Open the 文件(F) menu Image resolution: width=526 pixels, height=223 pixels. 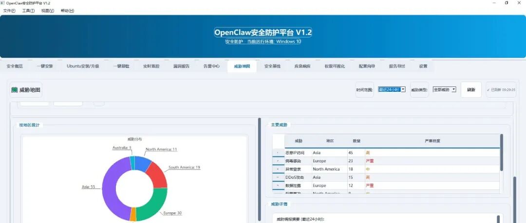click(x=9, y=11)
